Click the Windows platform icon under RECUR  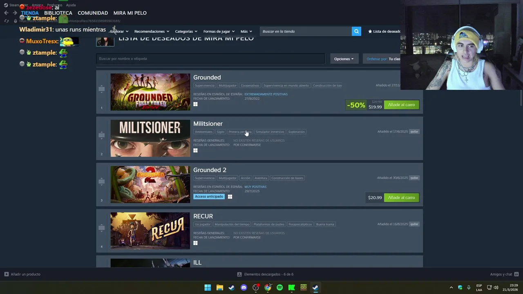click(x=195, y=243)
